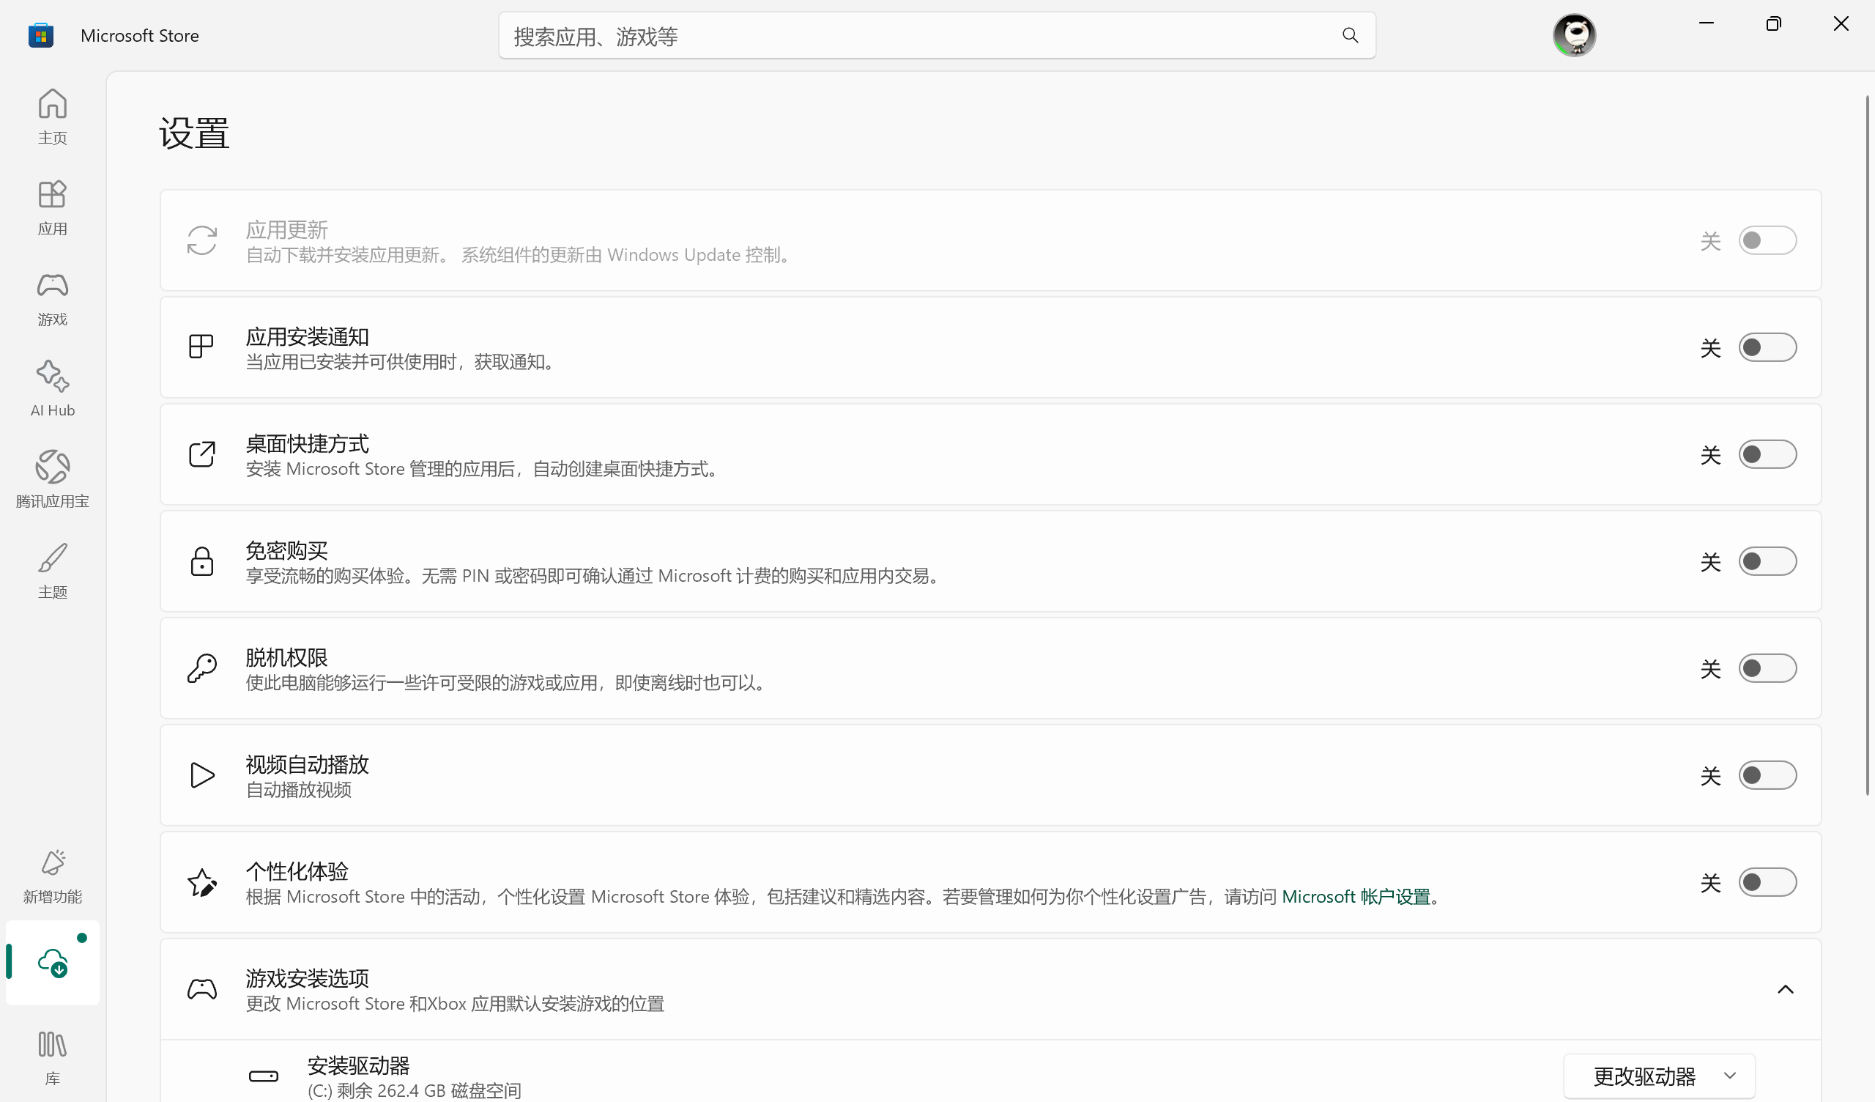Enable the 脱机权限 toggle
The height and width of the screenshot is (1102, 1875).
(1767, 669)
